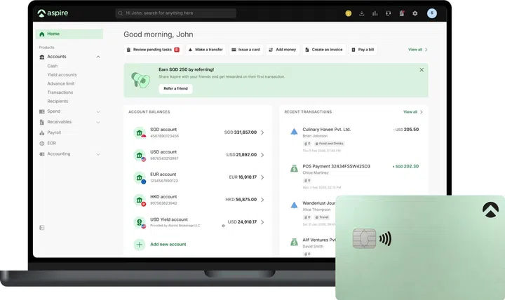Click the SGD 331,657.00 balance

(241, 132)
